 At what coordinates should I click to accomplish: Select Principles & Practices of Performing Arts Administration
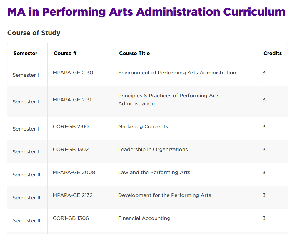169,100
